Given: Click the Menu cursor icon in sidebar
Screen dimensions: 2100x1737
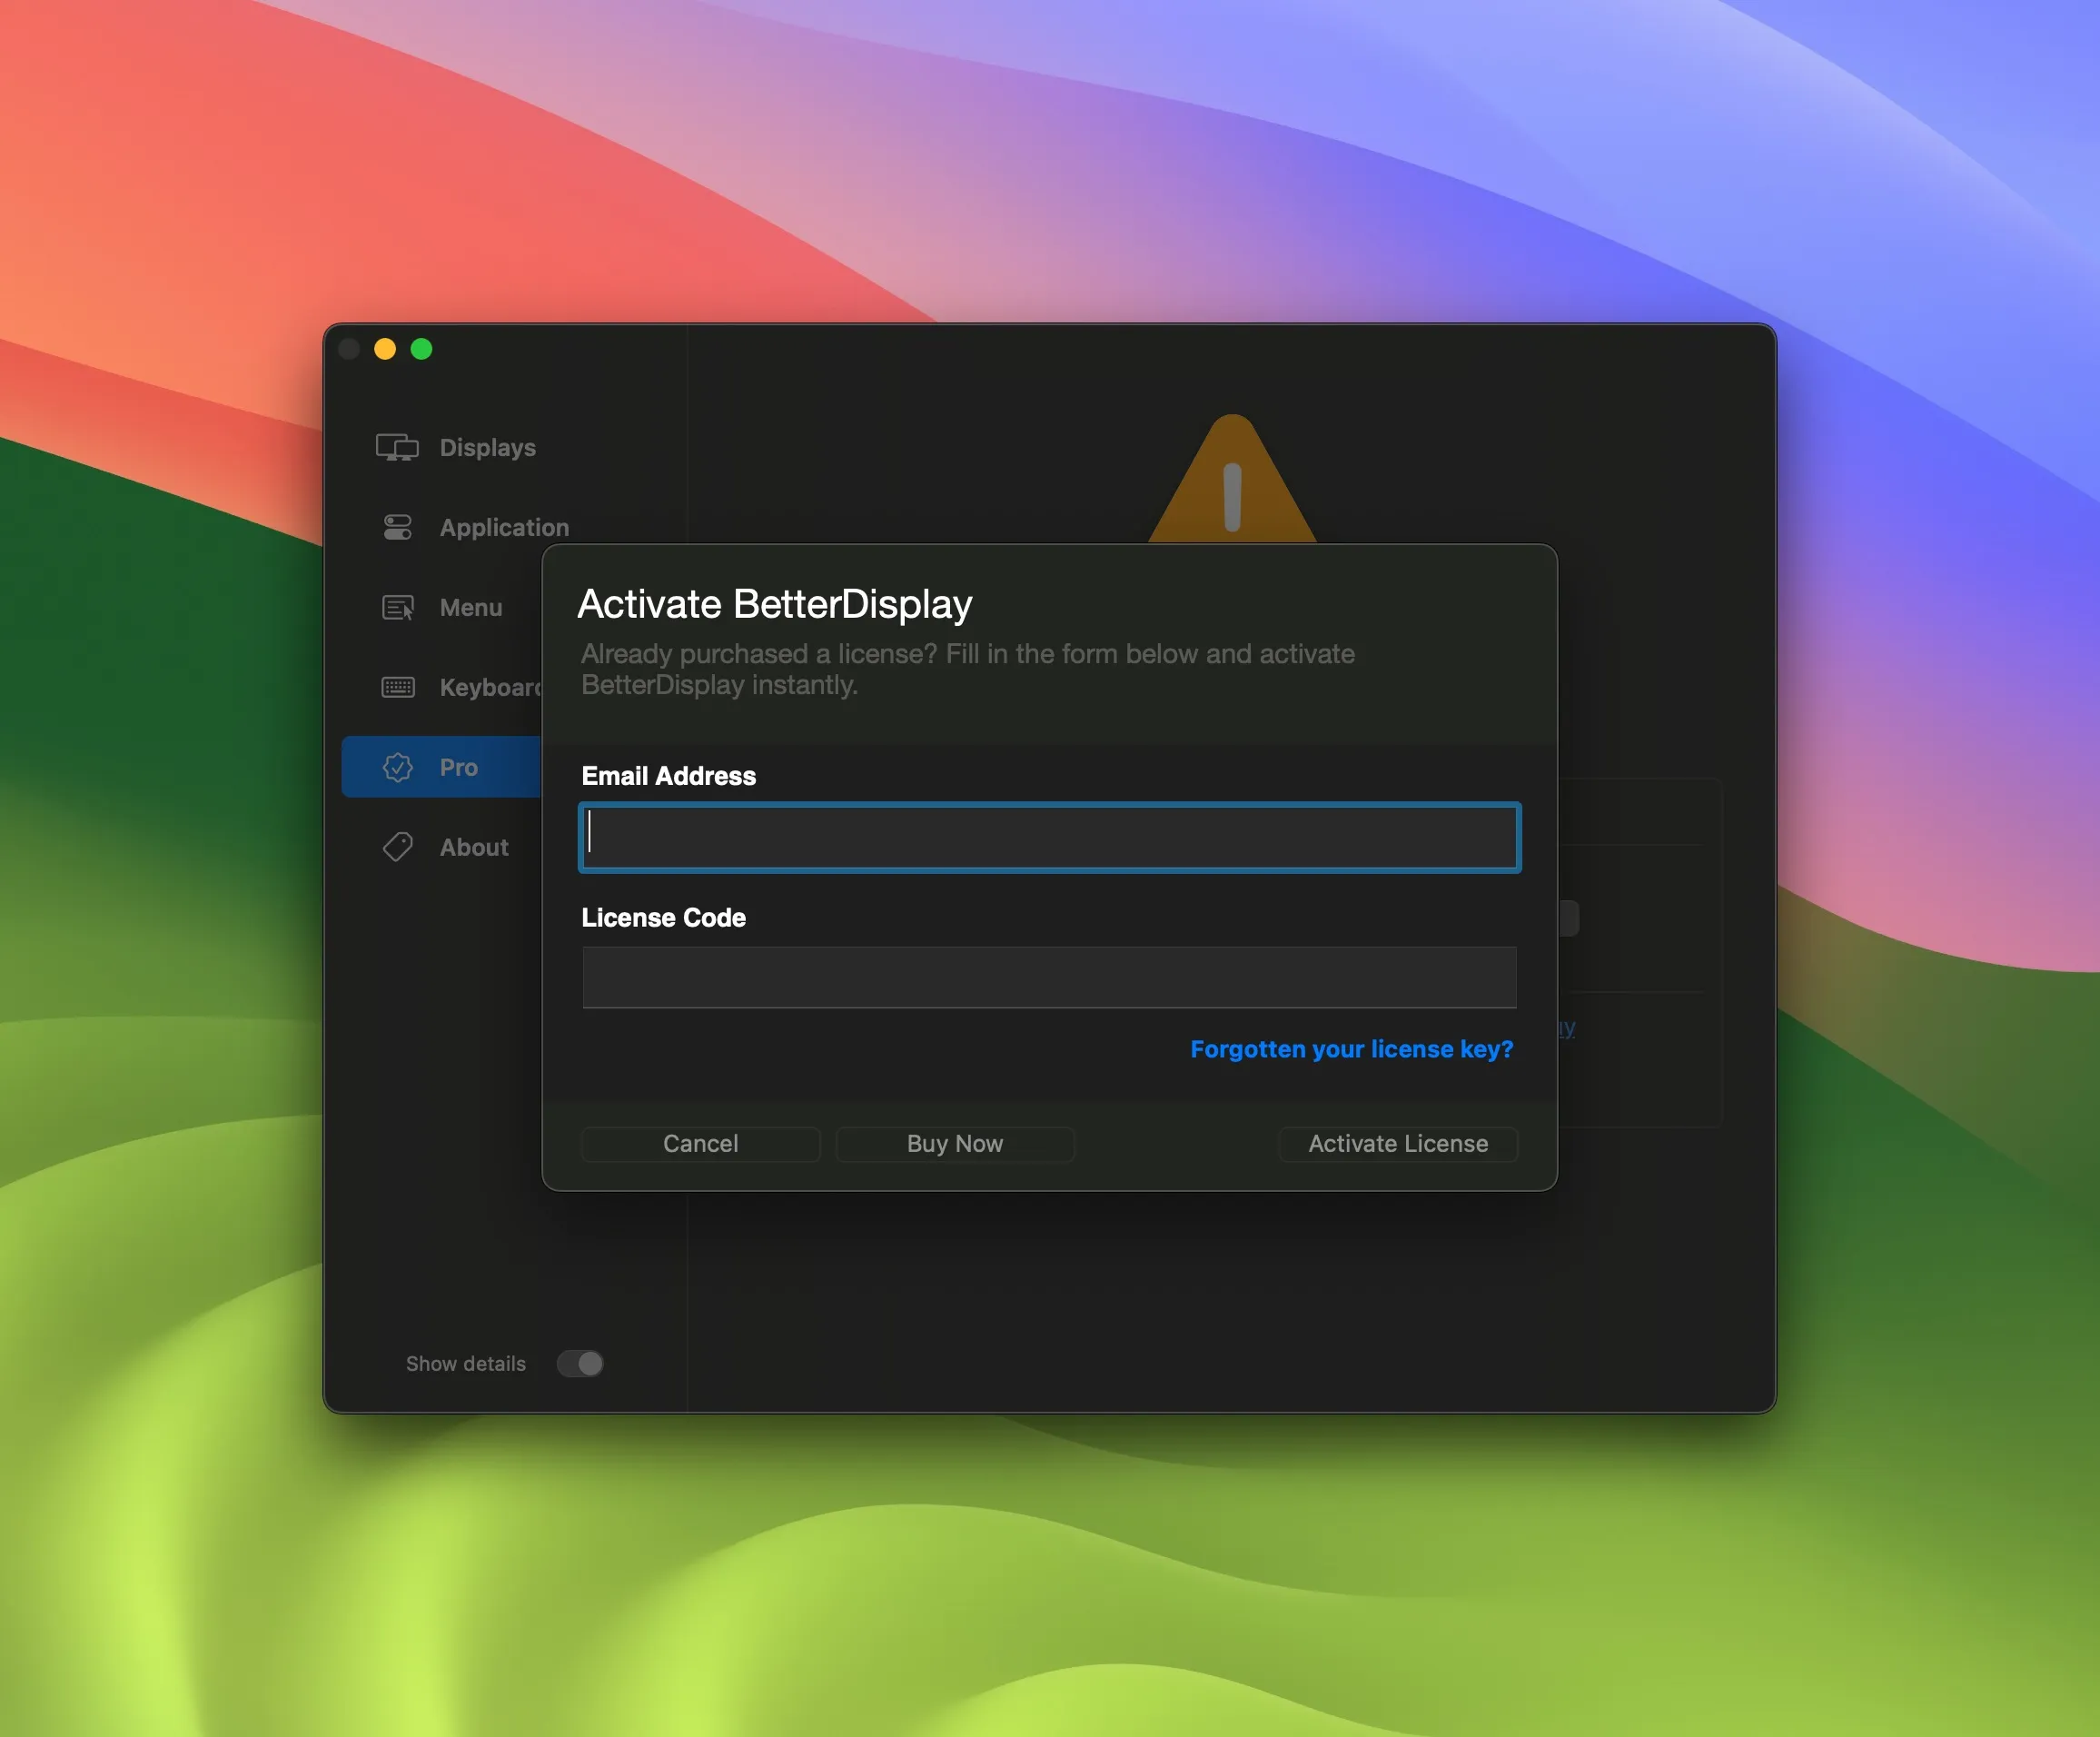Looking at the screenshot, I should [398, 607].
